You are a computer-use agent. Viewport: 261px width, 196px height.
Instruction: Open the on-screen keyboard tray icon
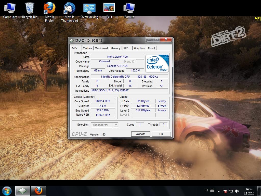tap(212, 190)
